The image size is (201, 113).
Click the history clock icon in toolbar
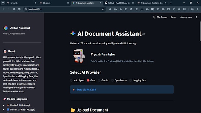(x=126, y=9)
